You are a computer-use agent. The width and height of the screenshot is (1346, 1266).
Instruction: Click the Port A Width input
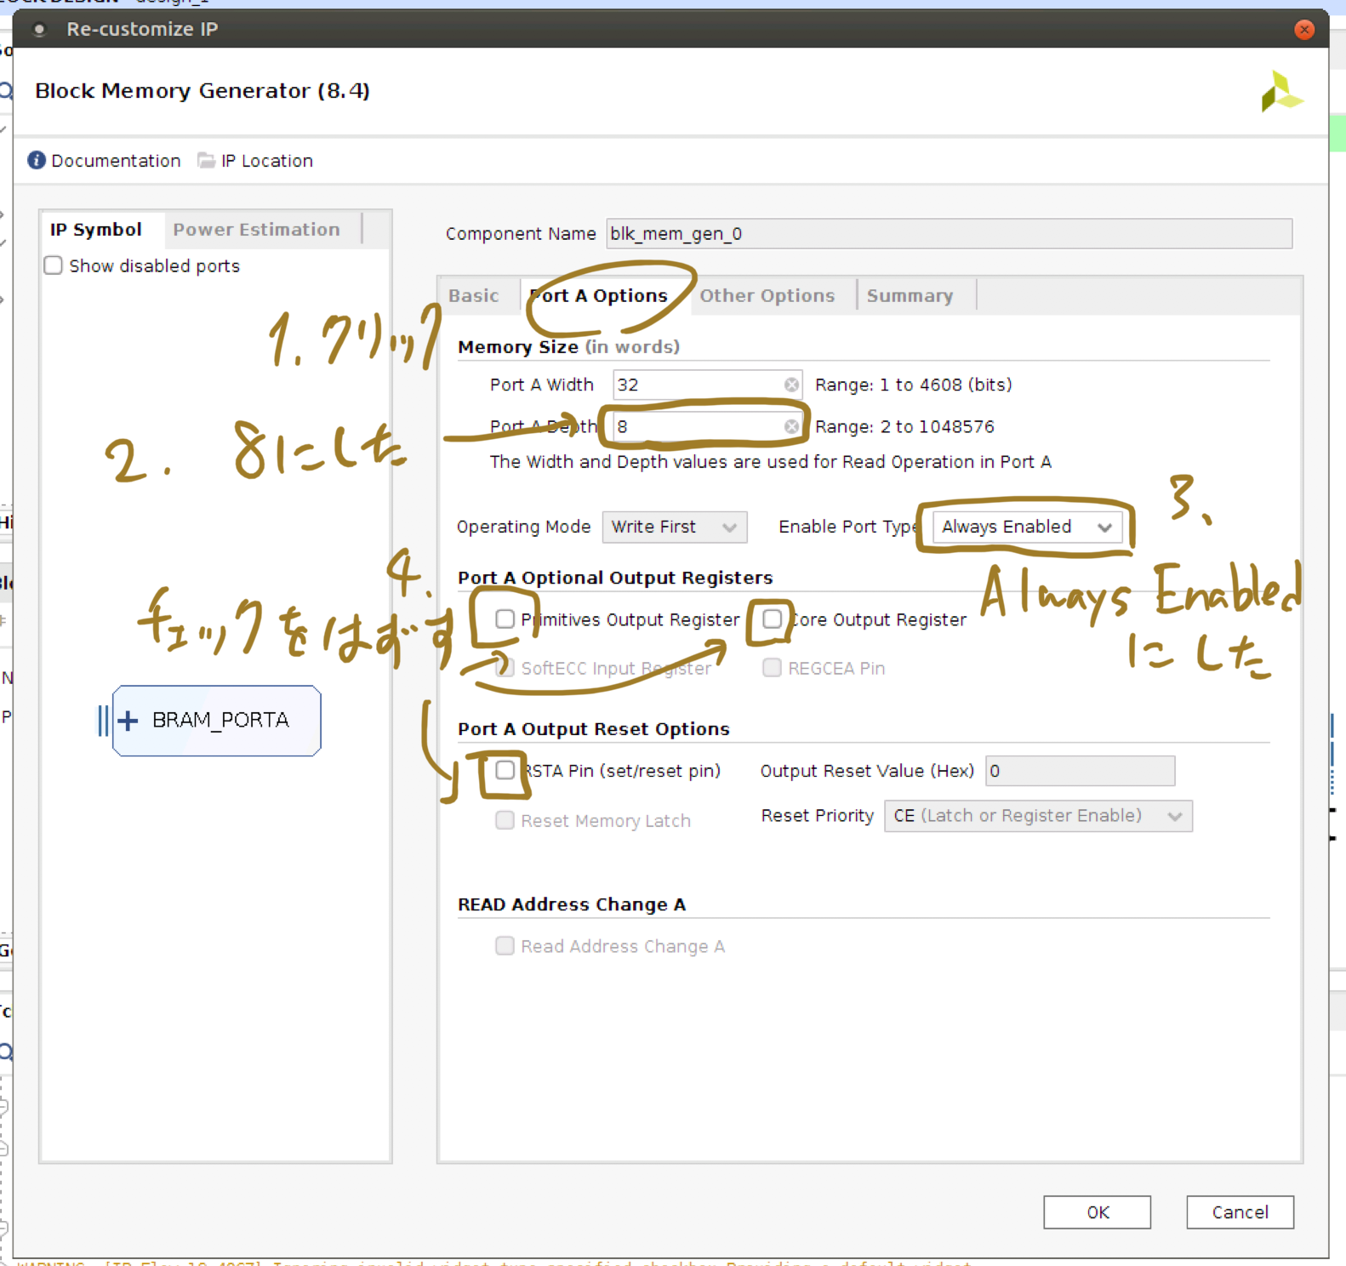(x=707, y=385)
